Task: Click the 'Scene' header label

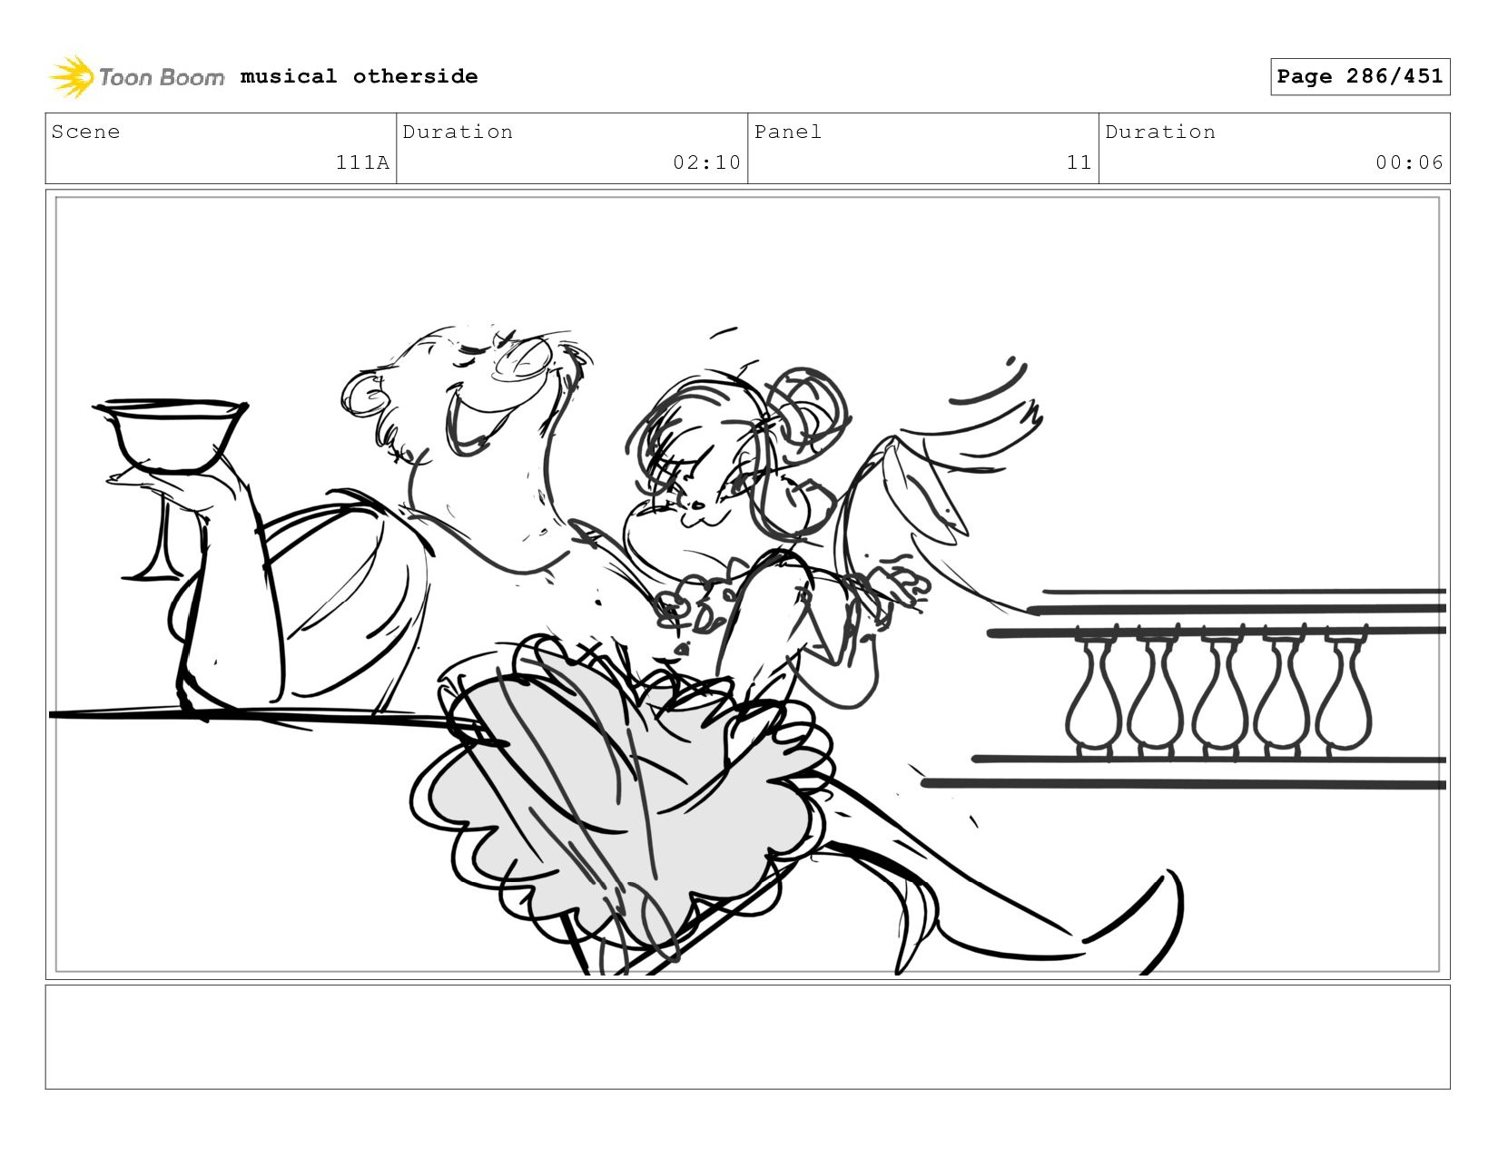Action: [x=85, y=132]
